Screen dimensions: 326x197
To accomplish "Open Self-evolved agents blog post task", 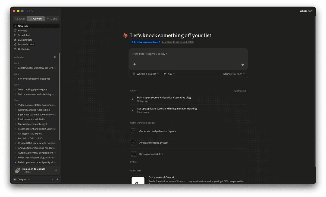I will tap(36, 79).
